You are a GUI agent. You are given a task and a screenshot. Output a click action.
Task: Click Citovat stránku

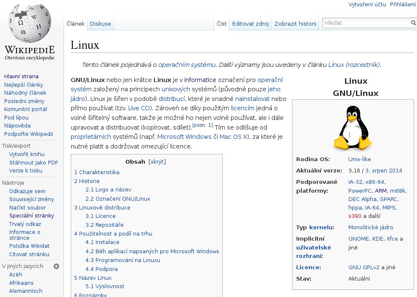[29, 254]
